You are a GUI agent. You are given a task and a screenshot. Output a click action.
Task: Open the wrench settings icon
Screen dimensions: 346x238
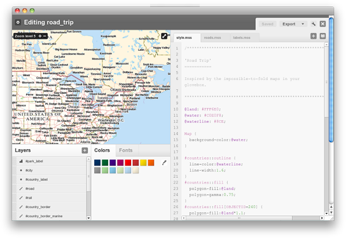pos(314,23)
